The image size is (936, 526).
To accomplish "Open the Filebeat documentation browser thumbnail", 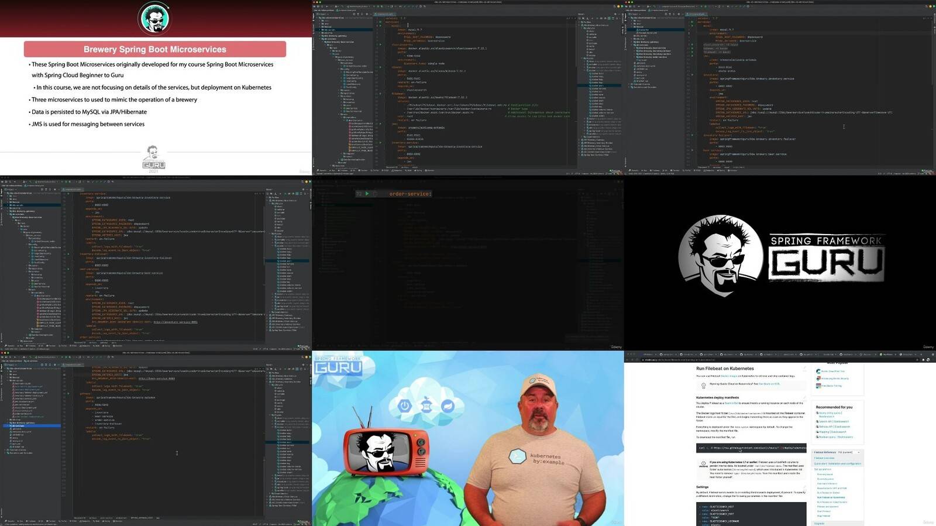I will 780,438.
